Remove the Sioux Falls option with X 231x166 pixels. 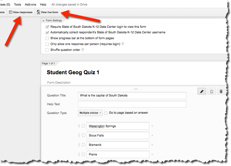click(x=152, y=135)
